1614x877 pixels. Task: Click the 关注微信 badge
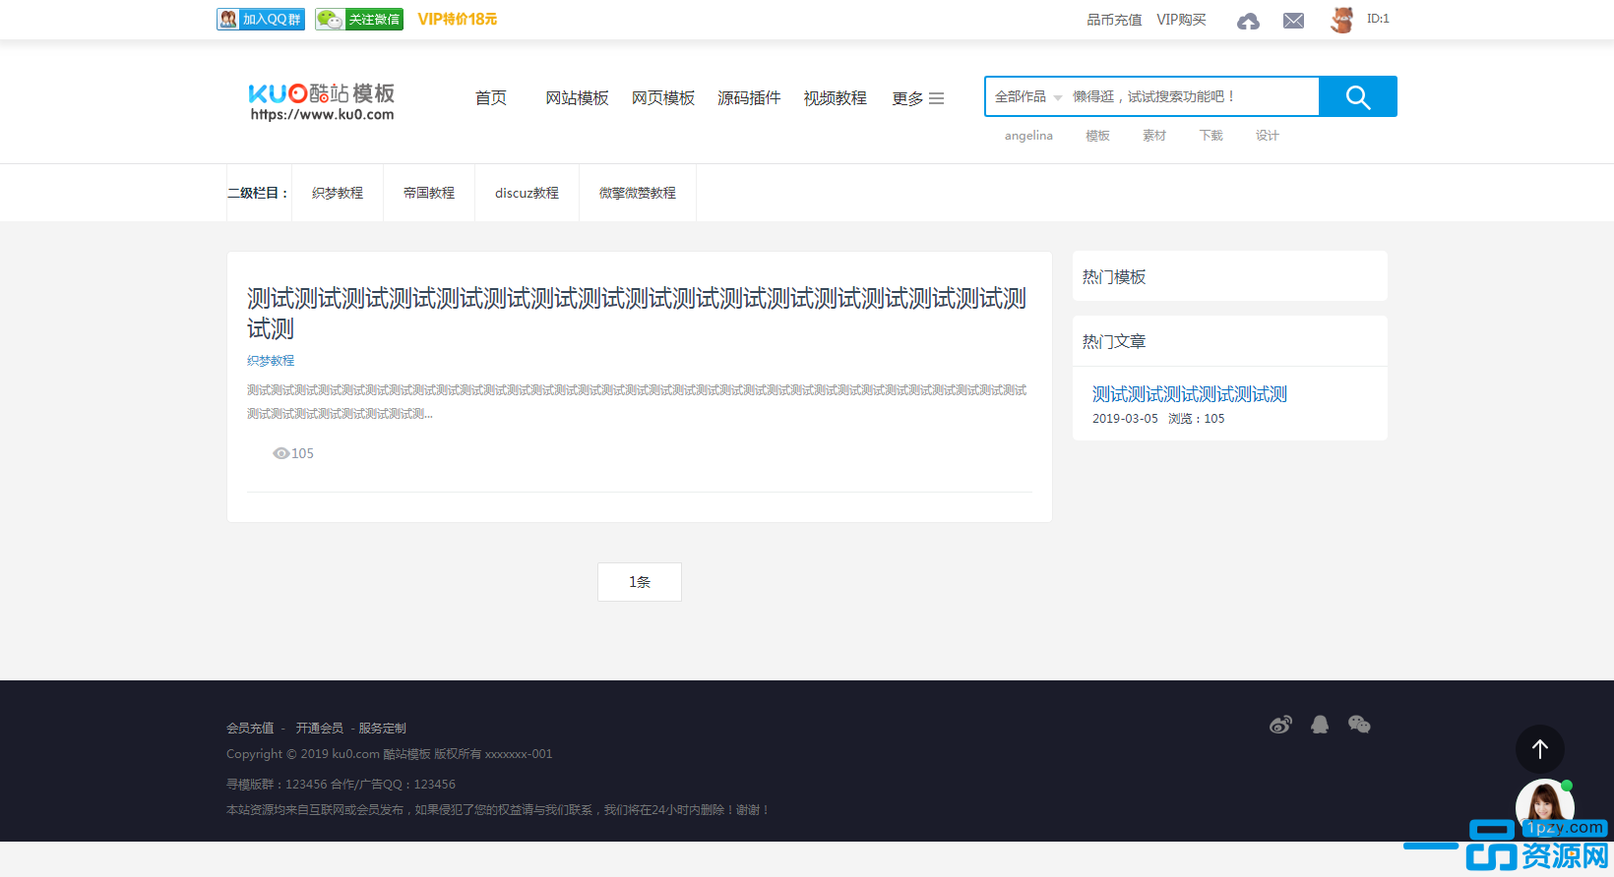(359, 20)
